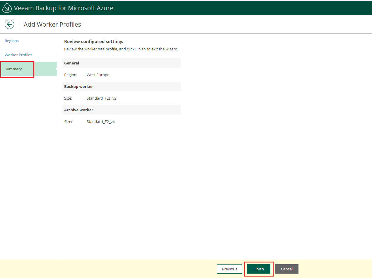Click the West Europe region value
Screen dimensions: 372x278
(x=98, y=75)
